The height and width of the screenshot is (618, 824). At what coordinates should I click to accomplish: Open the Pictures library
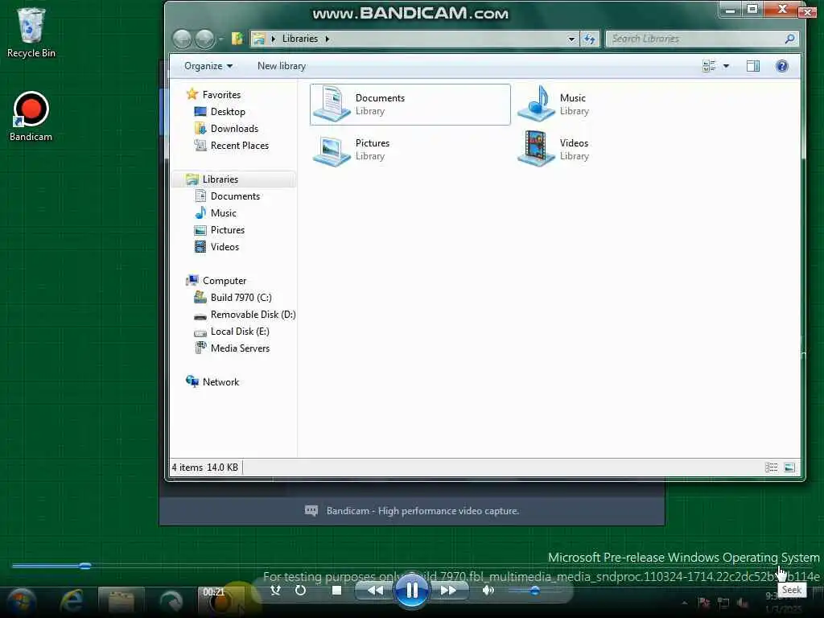point(351,150)
